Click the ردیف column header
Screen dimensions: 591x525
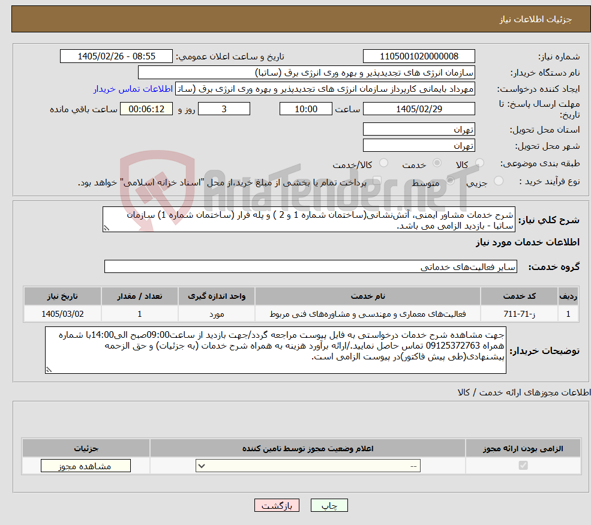568,296
